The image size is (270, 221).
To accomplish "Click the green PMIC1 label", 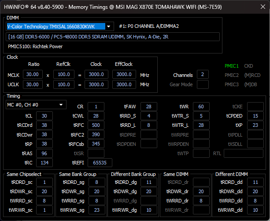I will pos(231,66).
